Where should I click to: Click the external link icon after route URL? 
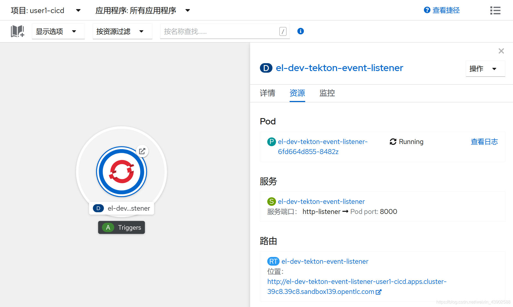379,292
